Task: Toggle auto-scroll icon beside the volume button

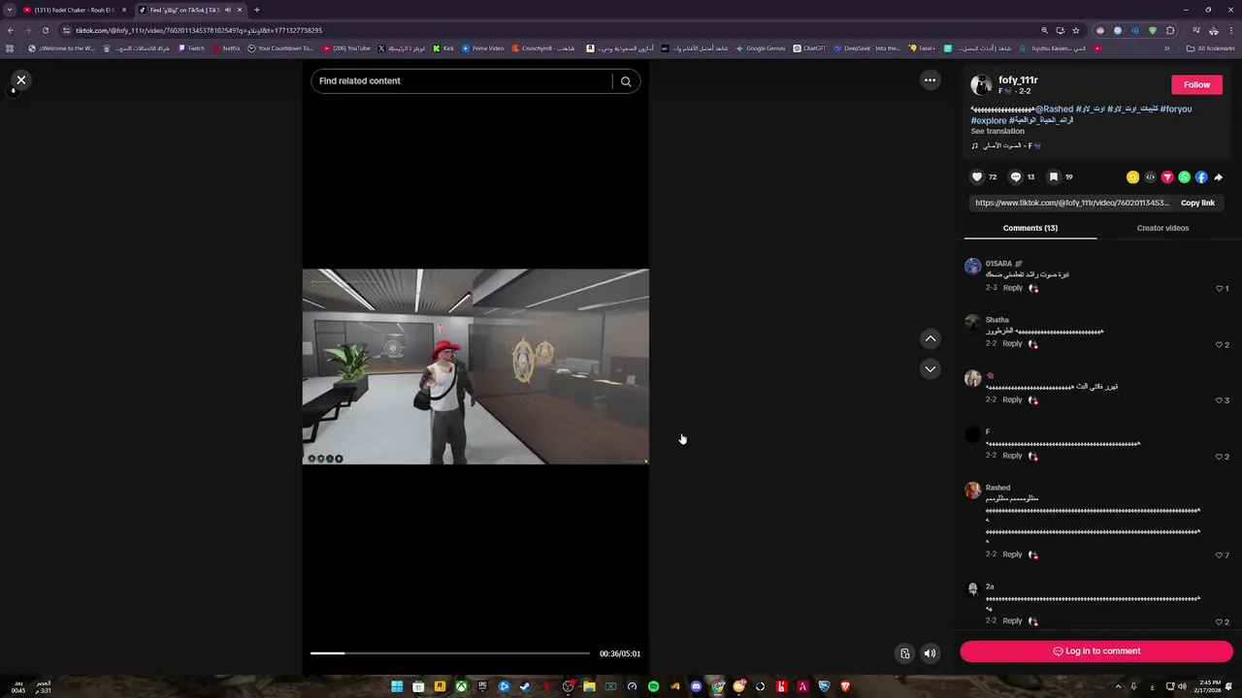Action: tap(904, 653)
